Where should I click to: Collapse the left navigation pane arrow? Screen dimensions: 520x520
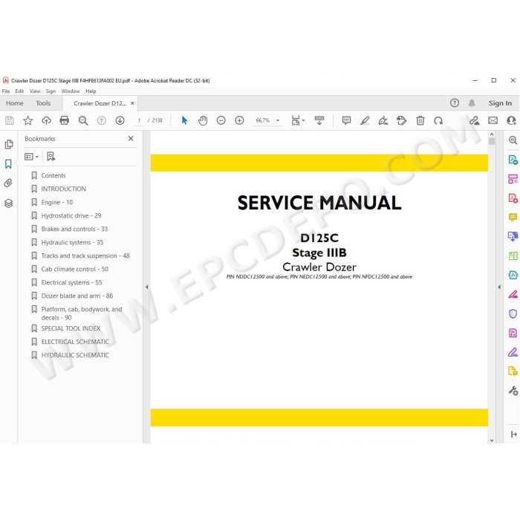click(x=146, y=287)
